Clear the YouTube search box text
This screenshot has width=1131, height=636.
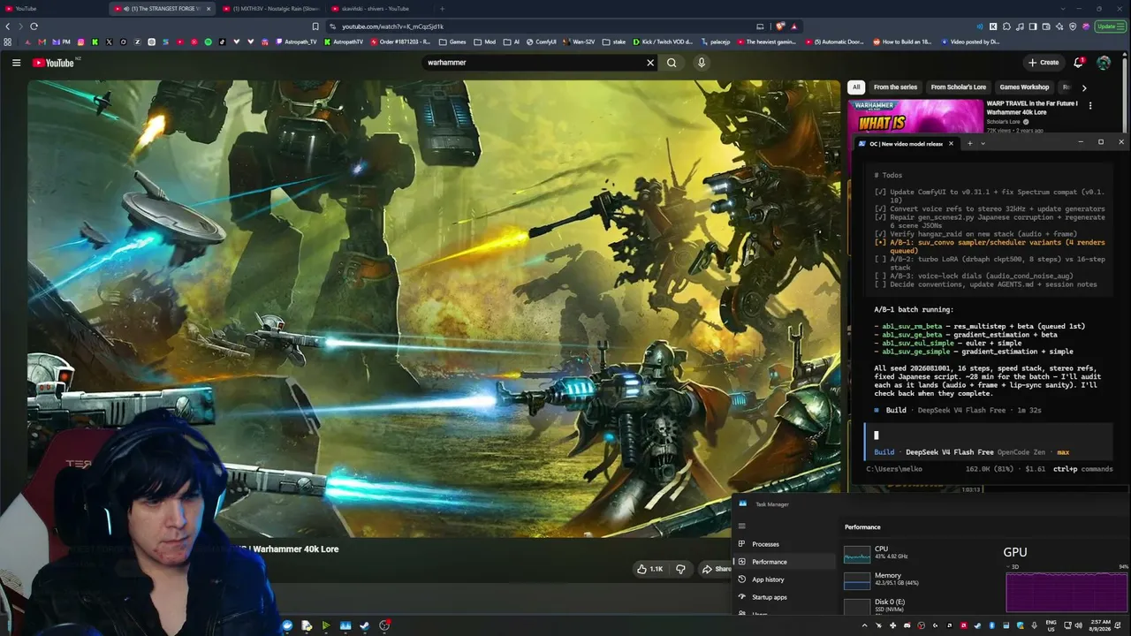pyautogui.click(x=650, y=63)
